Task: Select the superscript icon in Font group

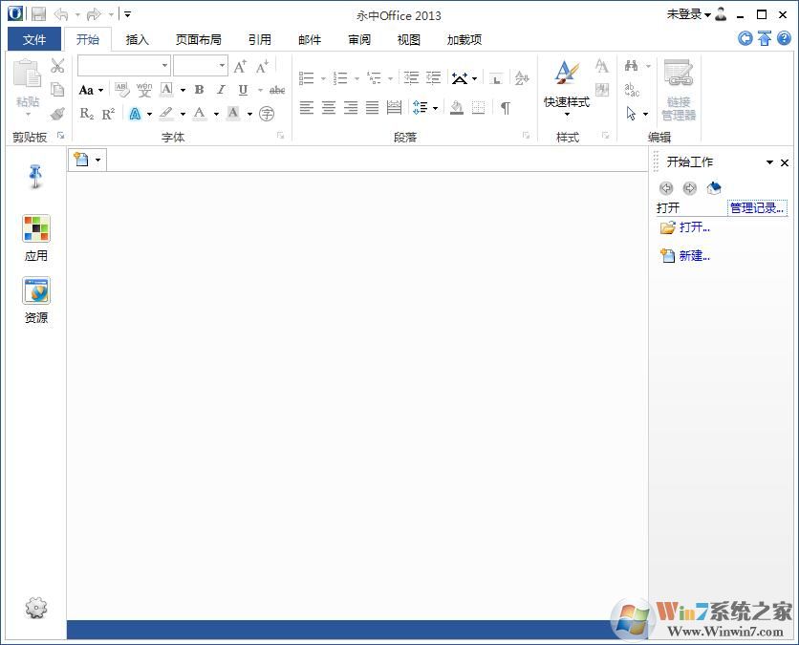Action: pos(107,114)
